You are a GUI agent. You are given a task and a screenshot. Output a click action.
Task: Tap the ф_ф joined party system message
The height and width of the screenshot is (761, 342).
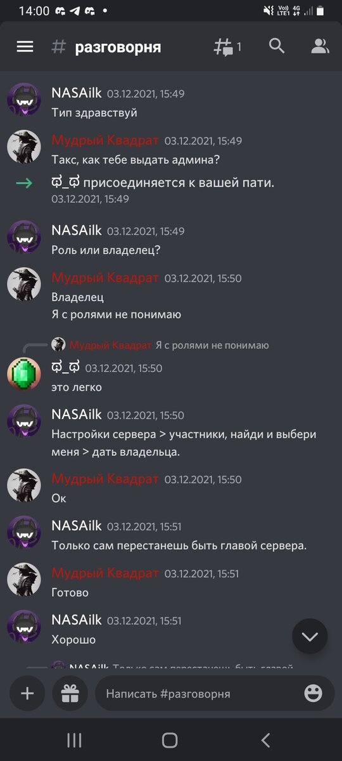163,183
